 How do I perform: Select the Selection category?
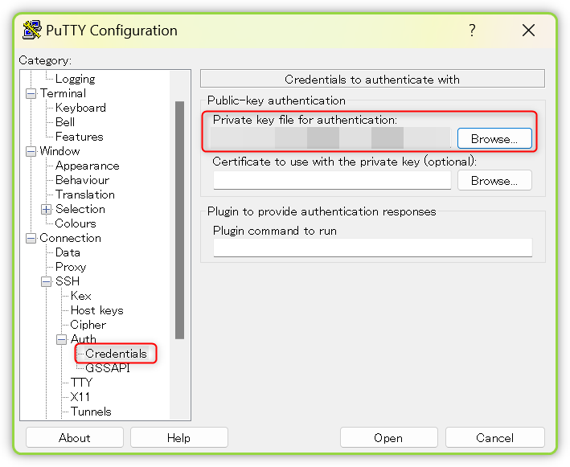[x=80, y=209]
